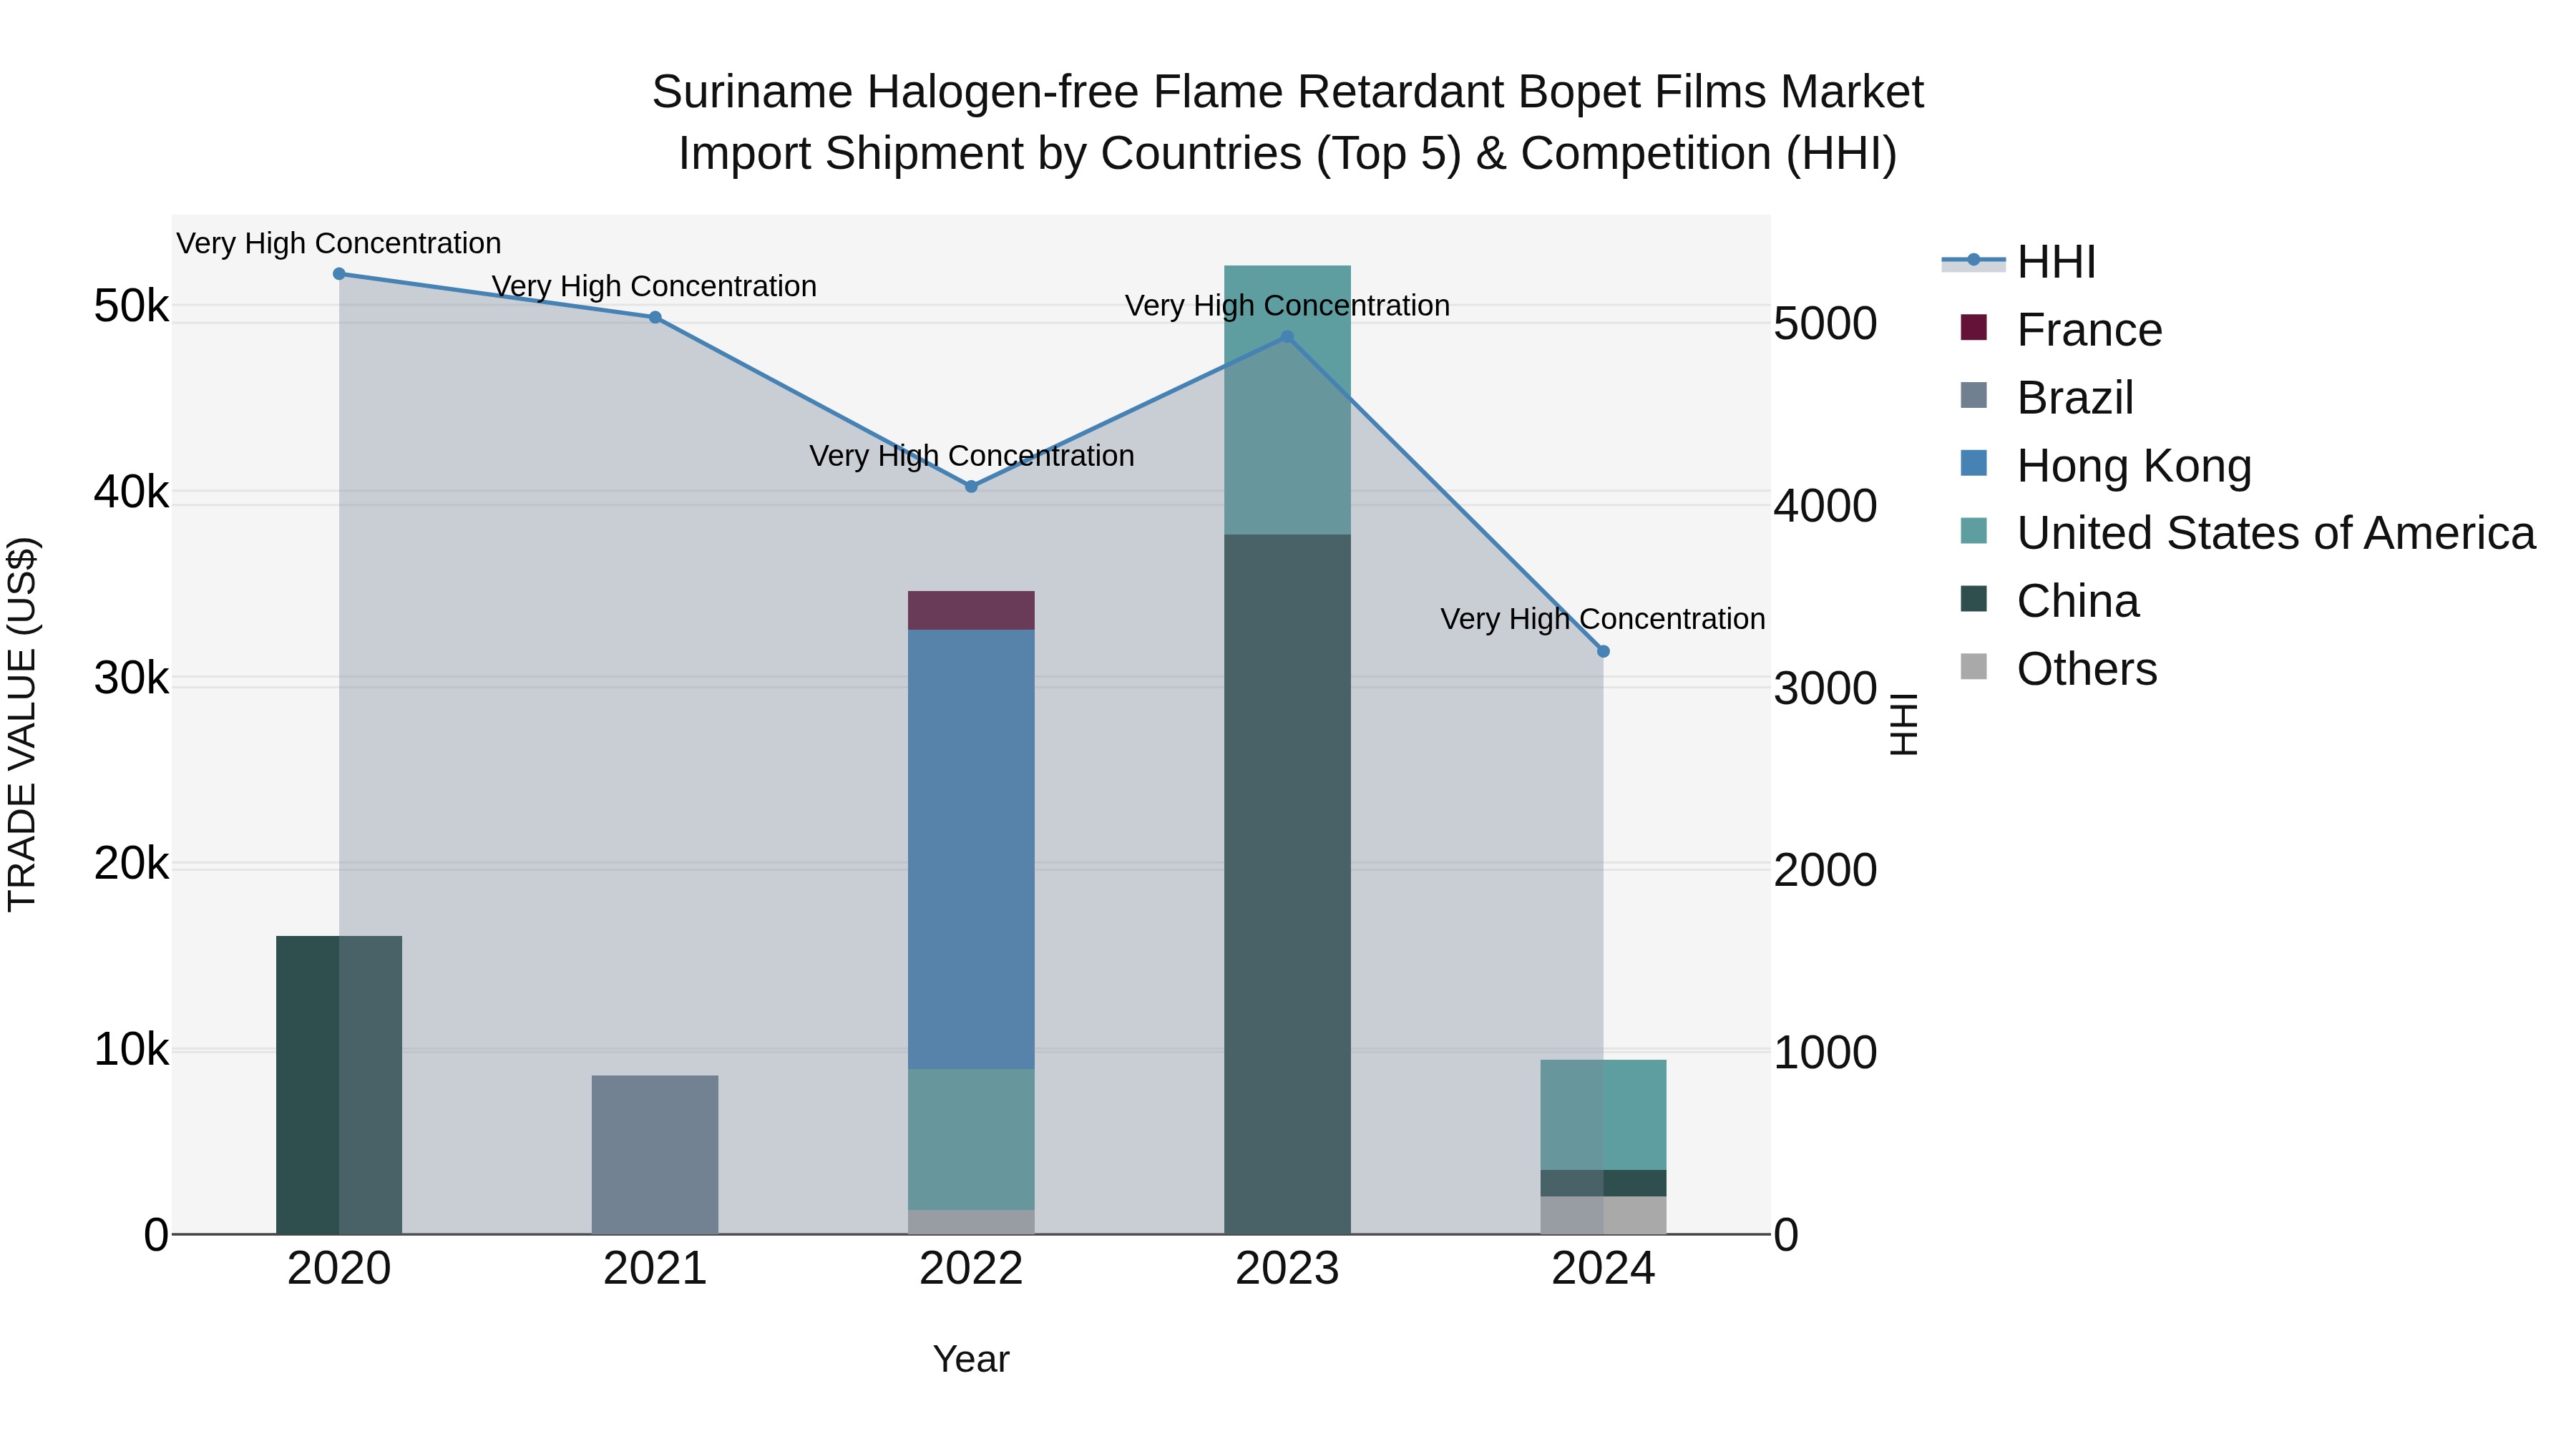Click the France maroon color swatch
2576x1449 pixels.
click(1974, 327)
